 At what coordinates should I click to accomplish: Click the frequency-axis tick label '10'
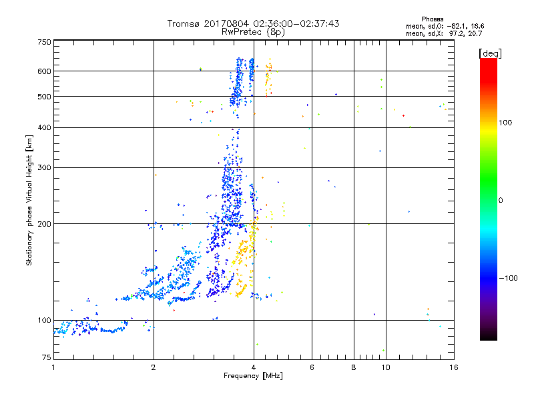(x=386, y=367)
